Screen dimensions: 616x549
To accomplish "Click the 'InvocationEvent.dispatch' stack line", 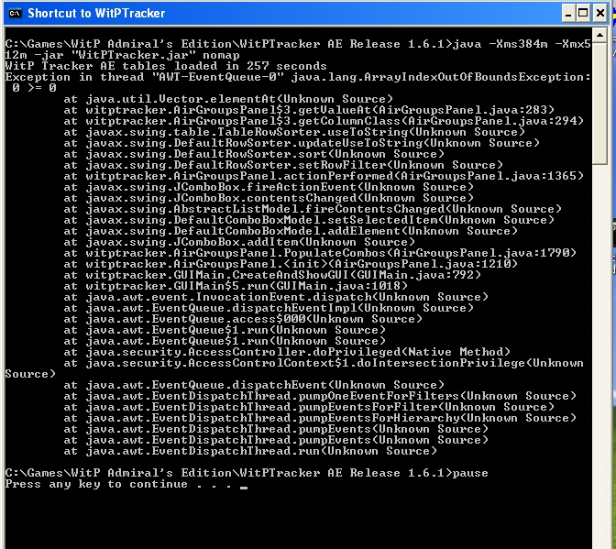I will [276, 297].
